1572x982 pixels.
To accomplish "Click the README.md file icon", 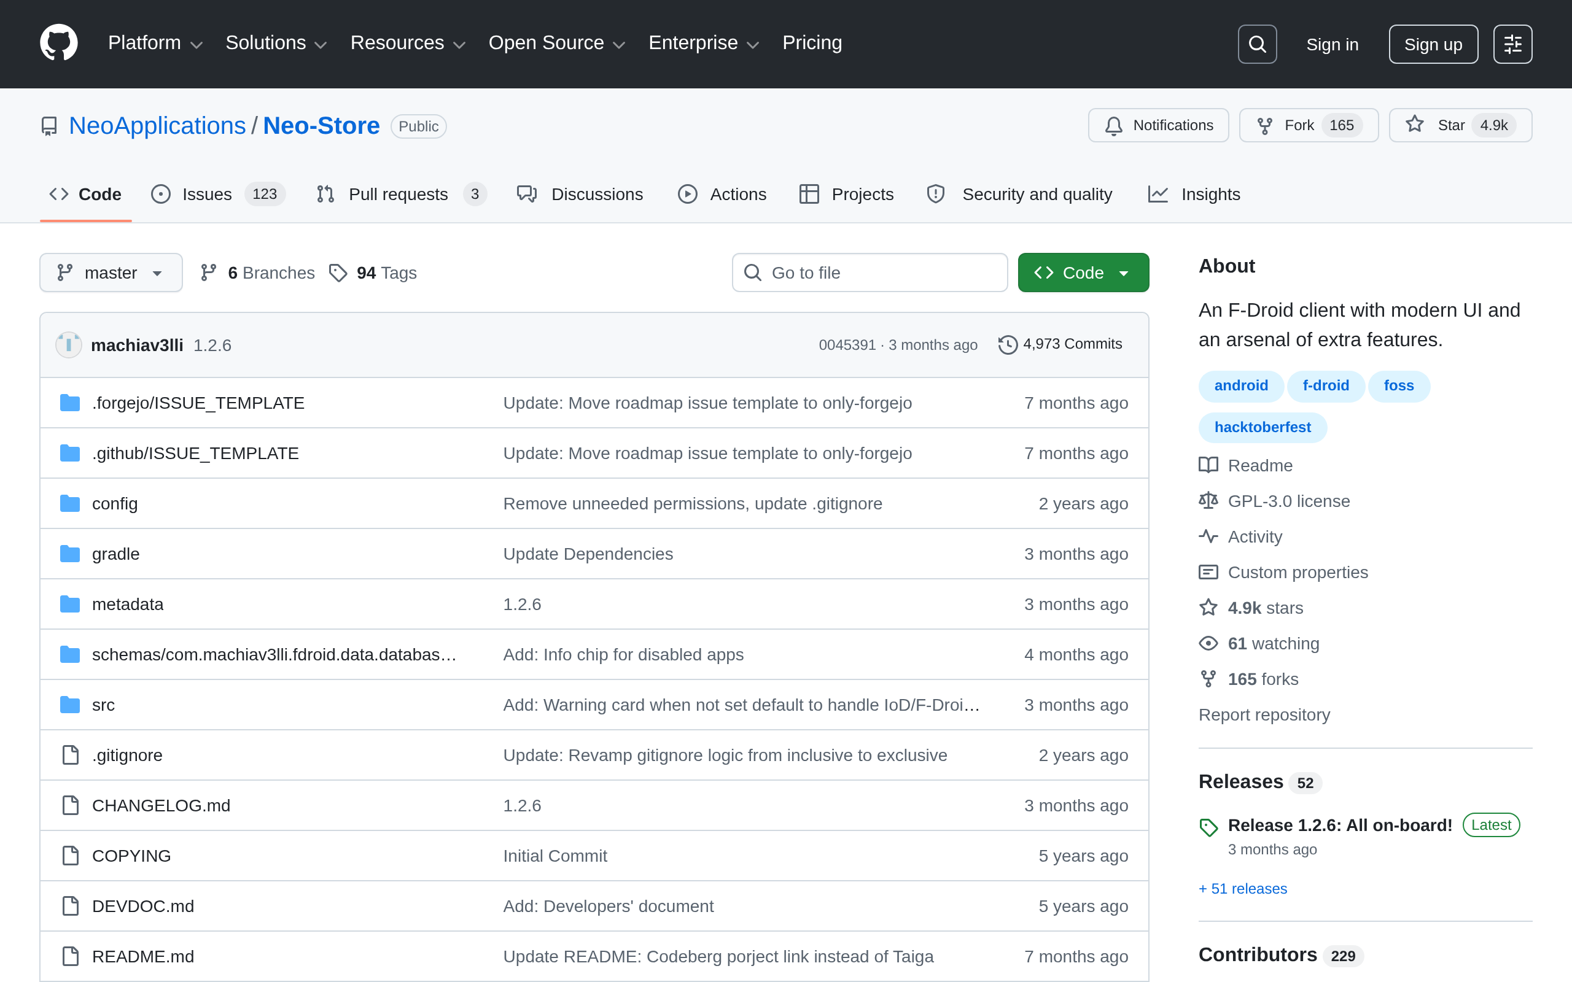I will tap(70, 956).
